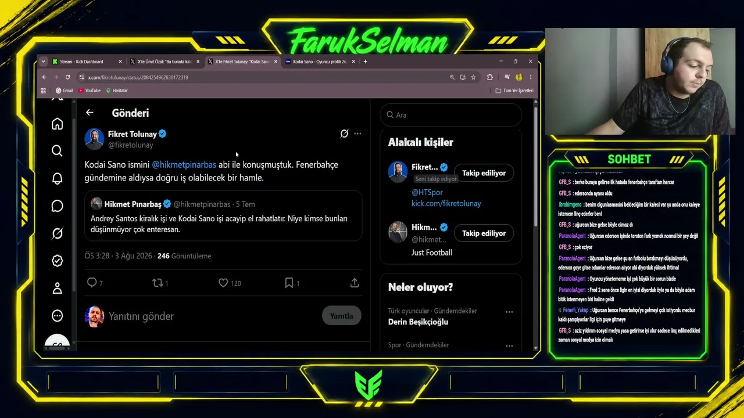Open the media controls toolbar icon
Image resolution: width=744 pixels, height=418 pixels.
[x=507, y=77]
